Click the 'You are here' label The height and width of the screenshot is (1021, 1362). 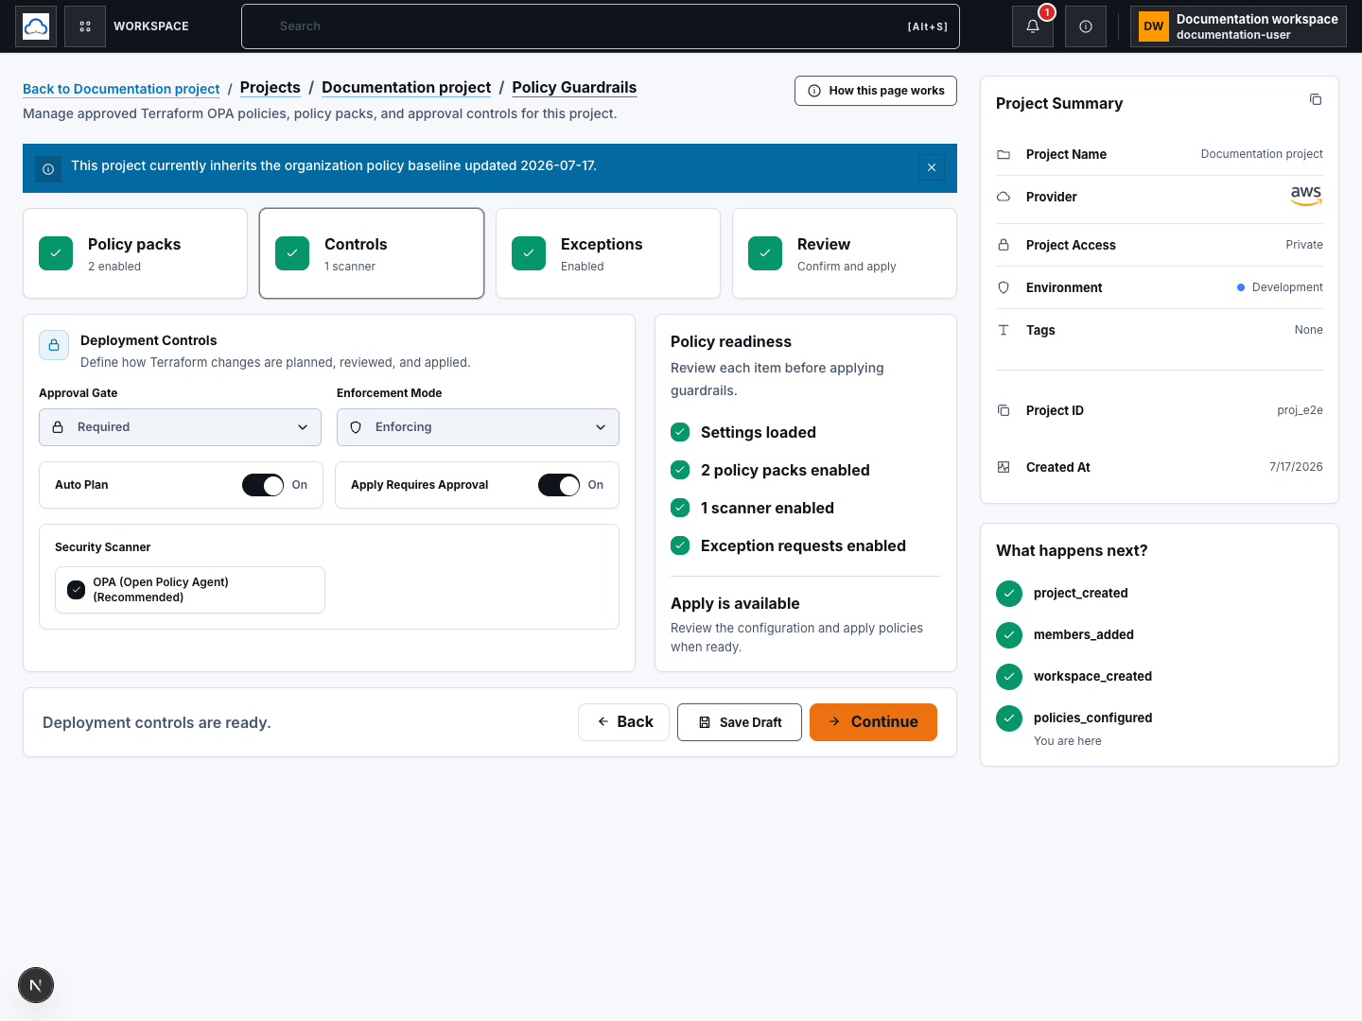tap(1068, 741)
